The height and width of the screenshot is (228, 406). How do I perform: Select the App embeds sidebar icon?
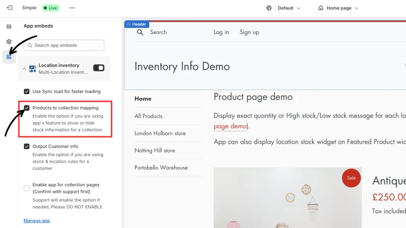coord(9,57)
